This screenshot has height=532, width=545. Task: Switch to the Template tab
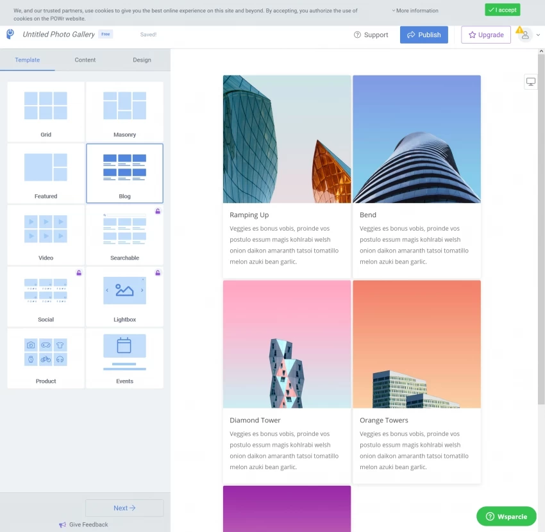coord(28,60)
